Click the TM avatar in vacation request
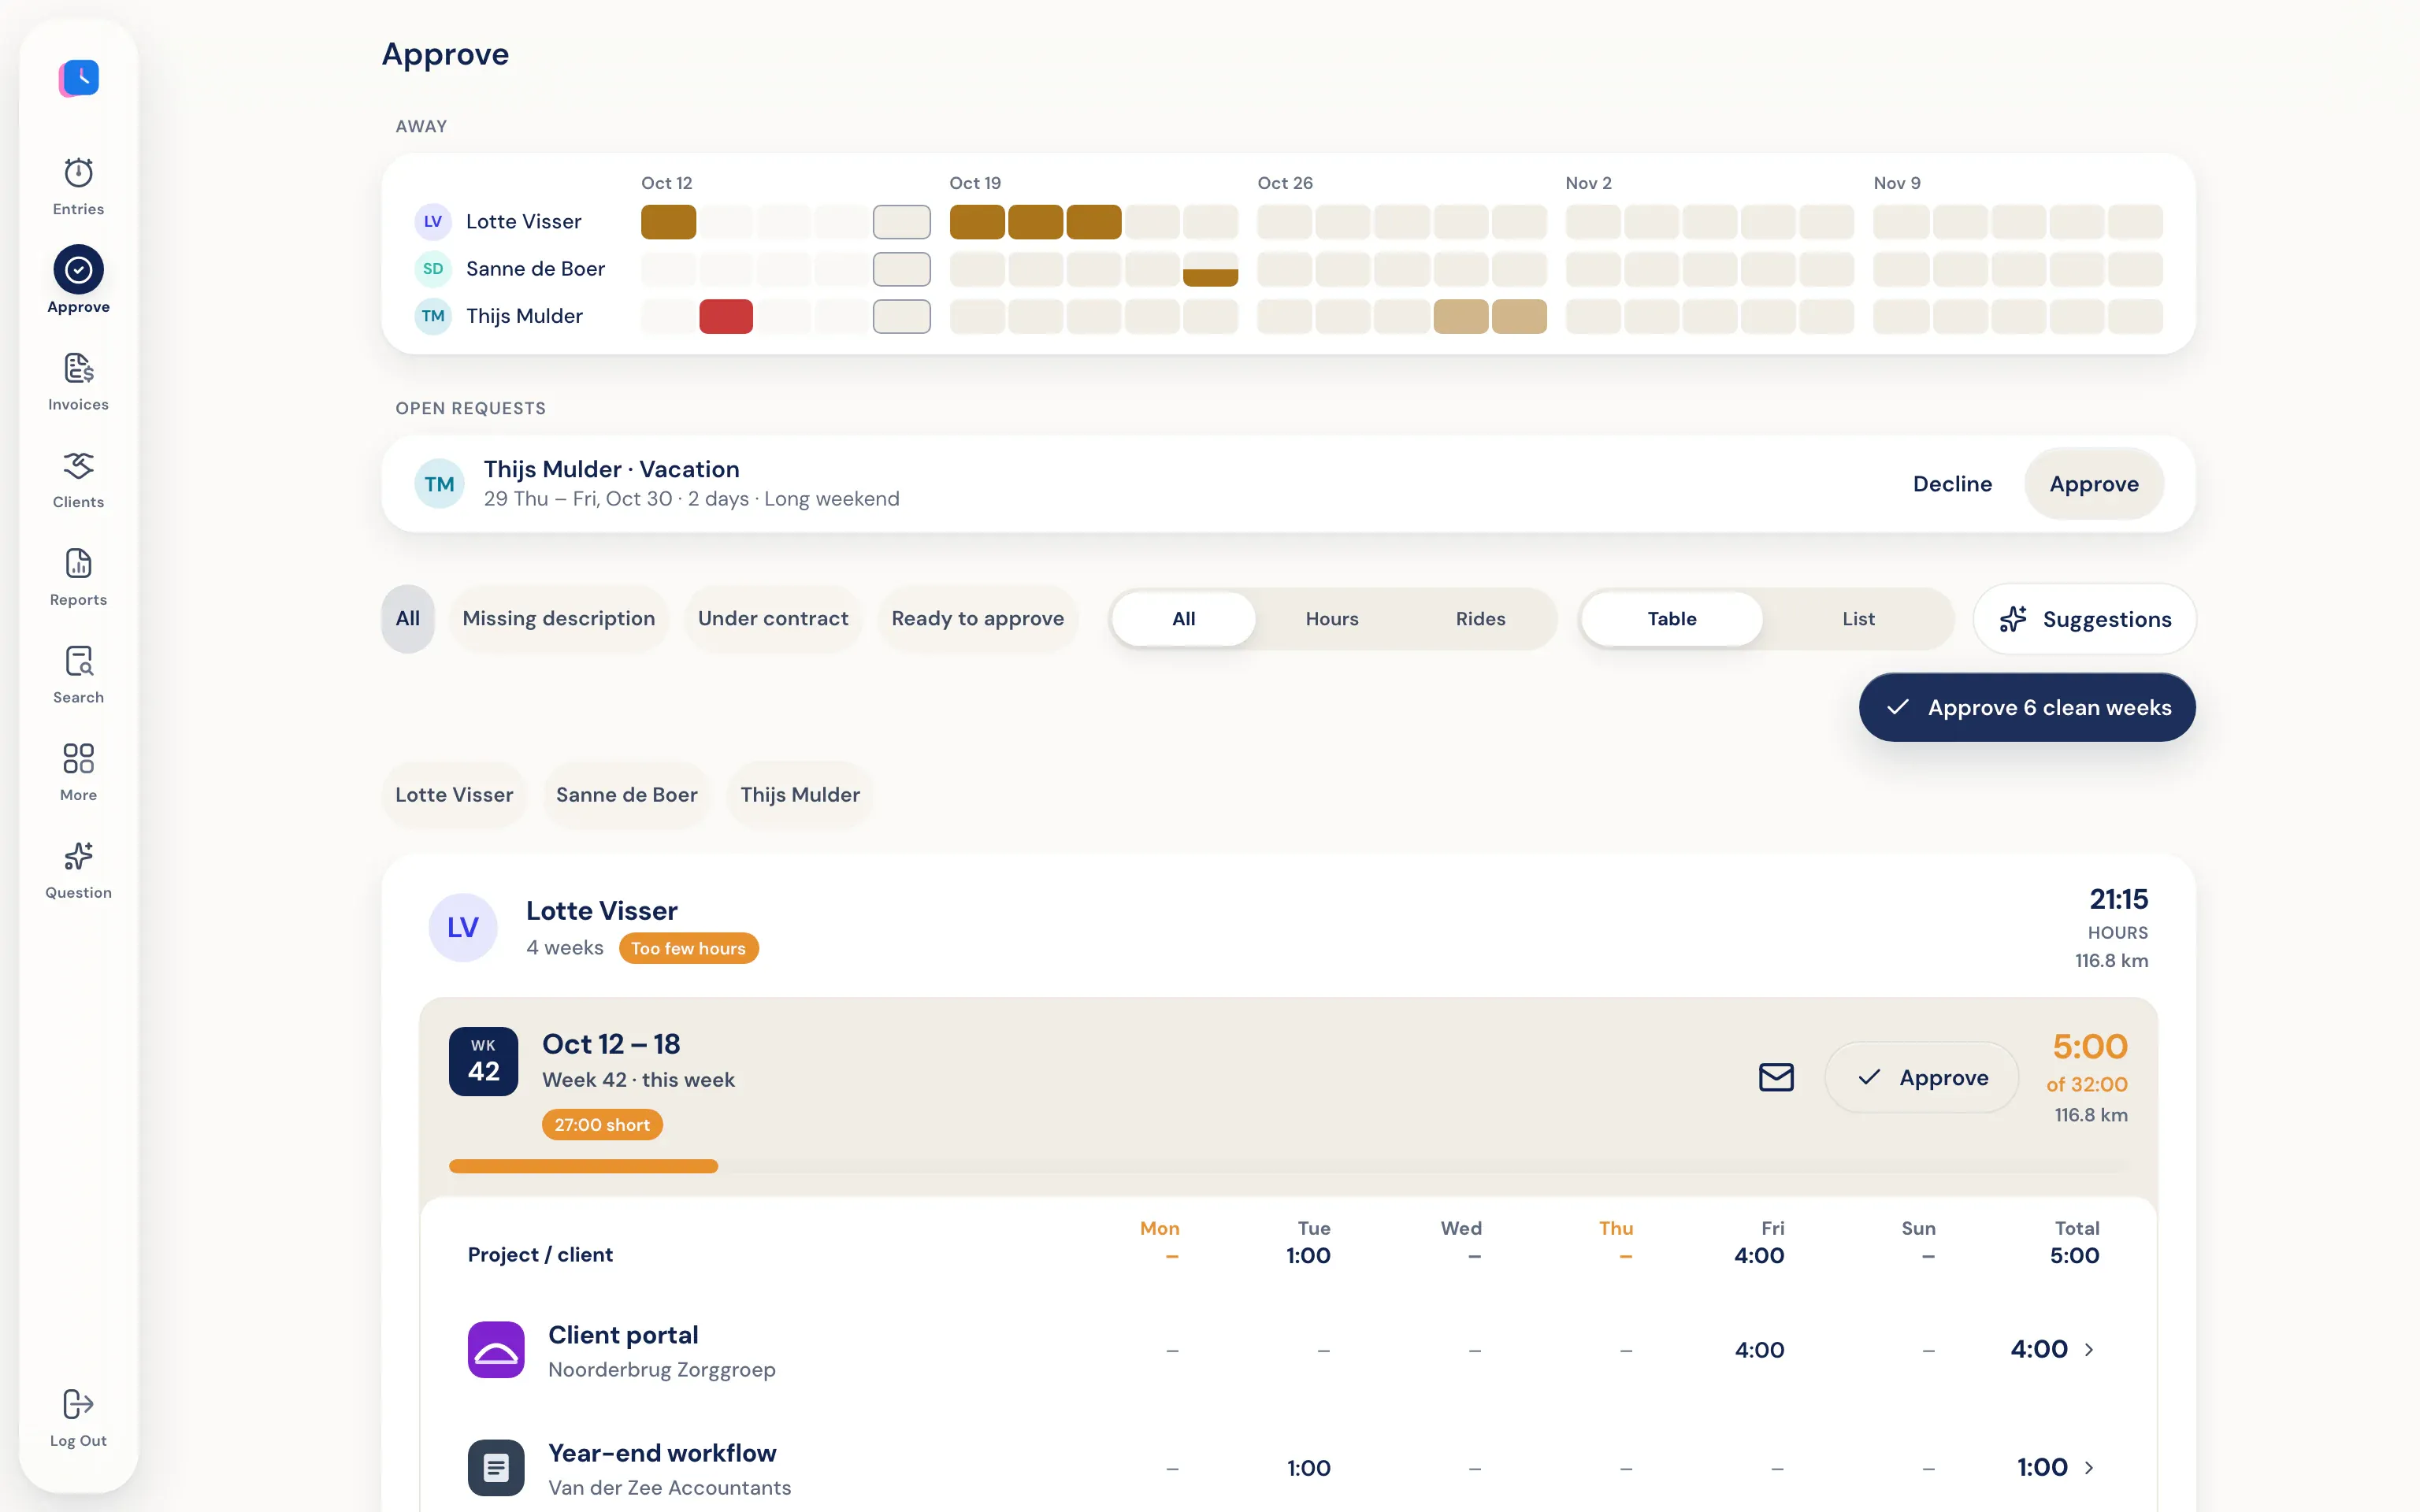Image resolution: width=2420 pixels, height=1512 pixels. (439, 484)
